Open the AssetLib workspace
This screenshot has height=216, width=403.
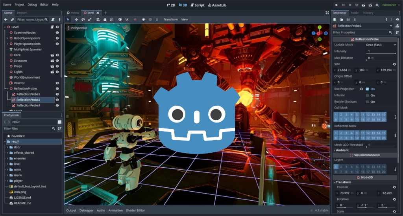[217, 5]
